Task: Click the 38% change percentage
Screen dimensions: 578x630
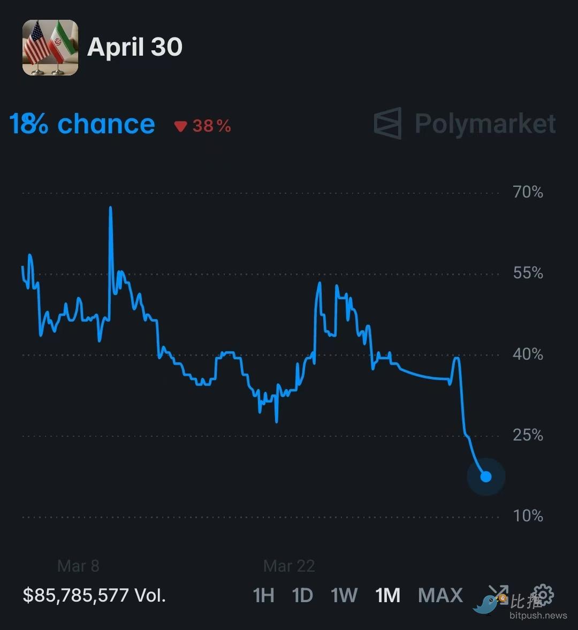Action: tap(212, 126)
